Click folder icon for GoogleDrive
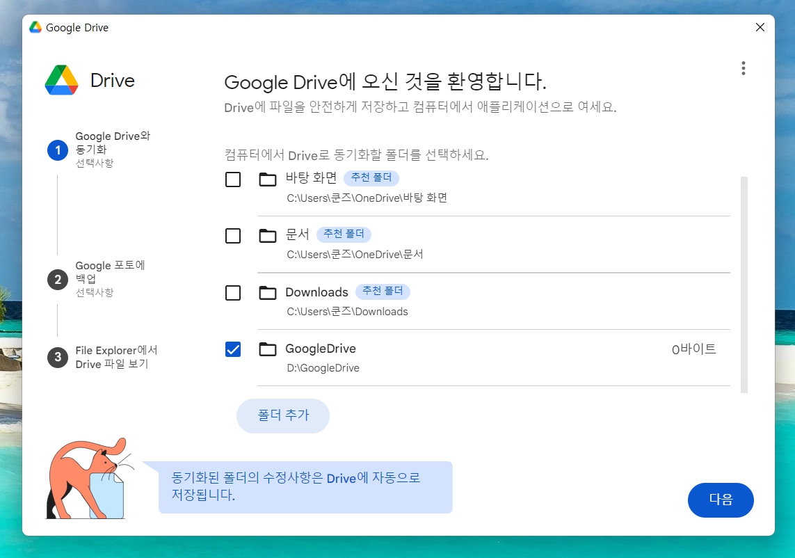Viewport: 795px width, 558px height. 268,349
